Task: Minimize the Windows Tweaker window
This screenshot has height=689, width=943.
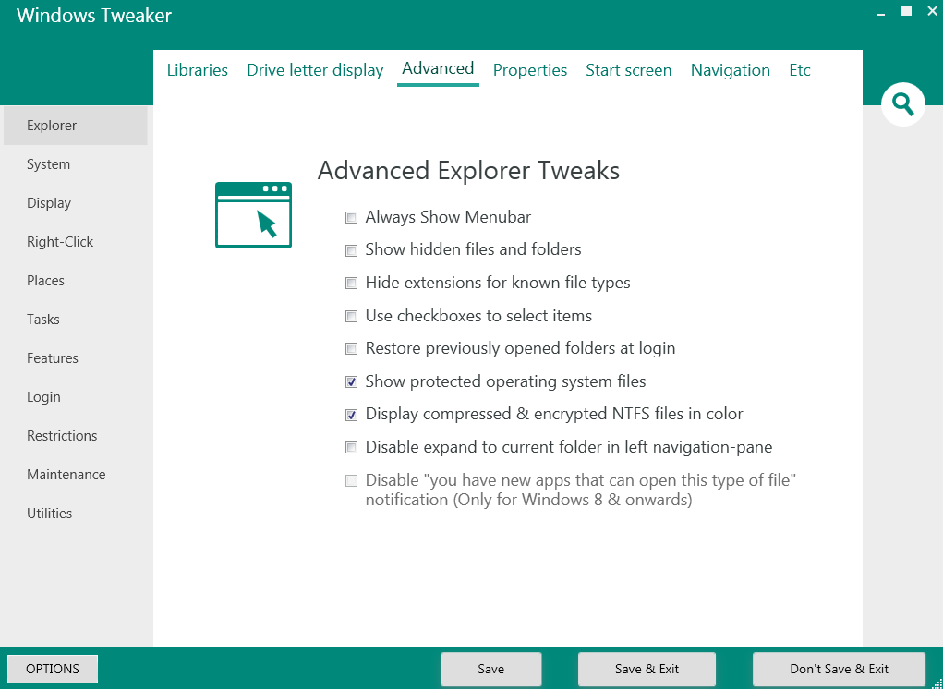Action: [x=881, y=12]
